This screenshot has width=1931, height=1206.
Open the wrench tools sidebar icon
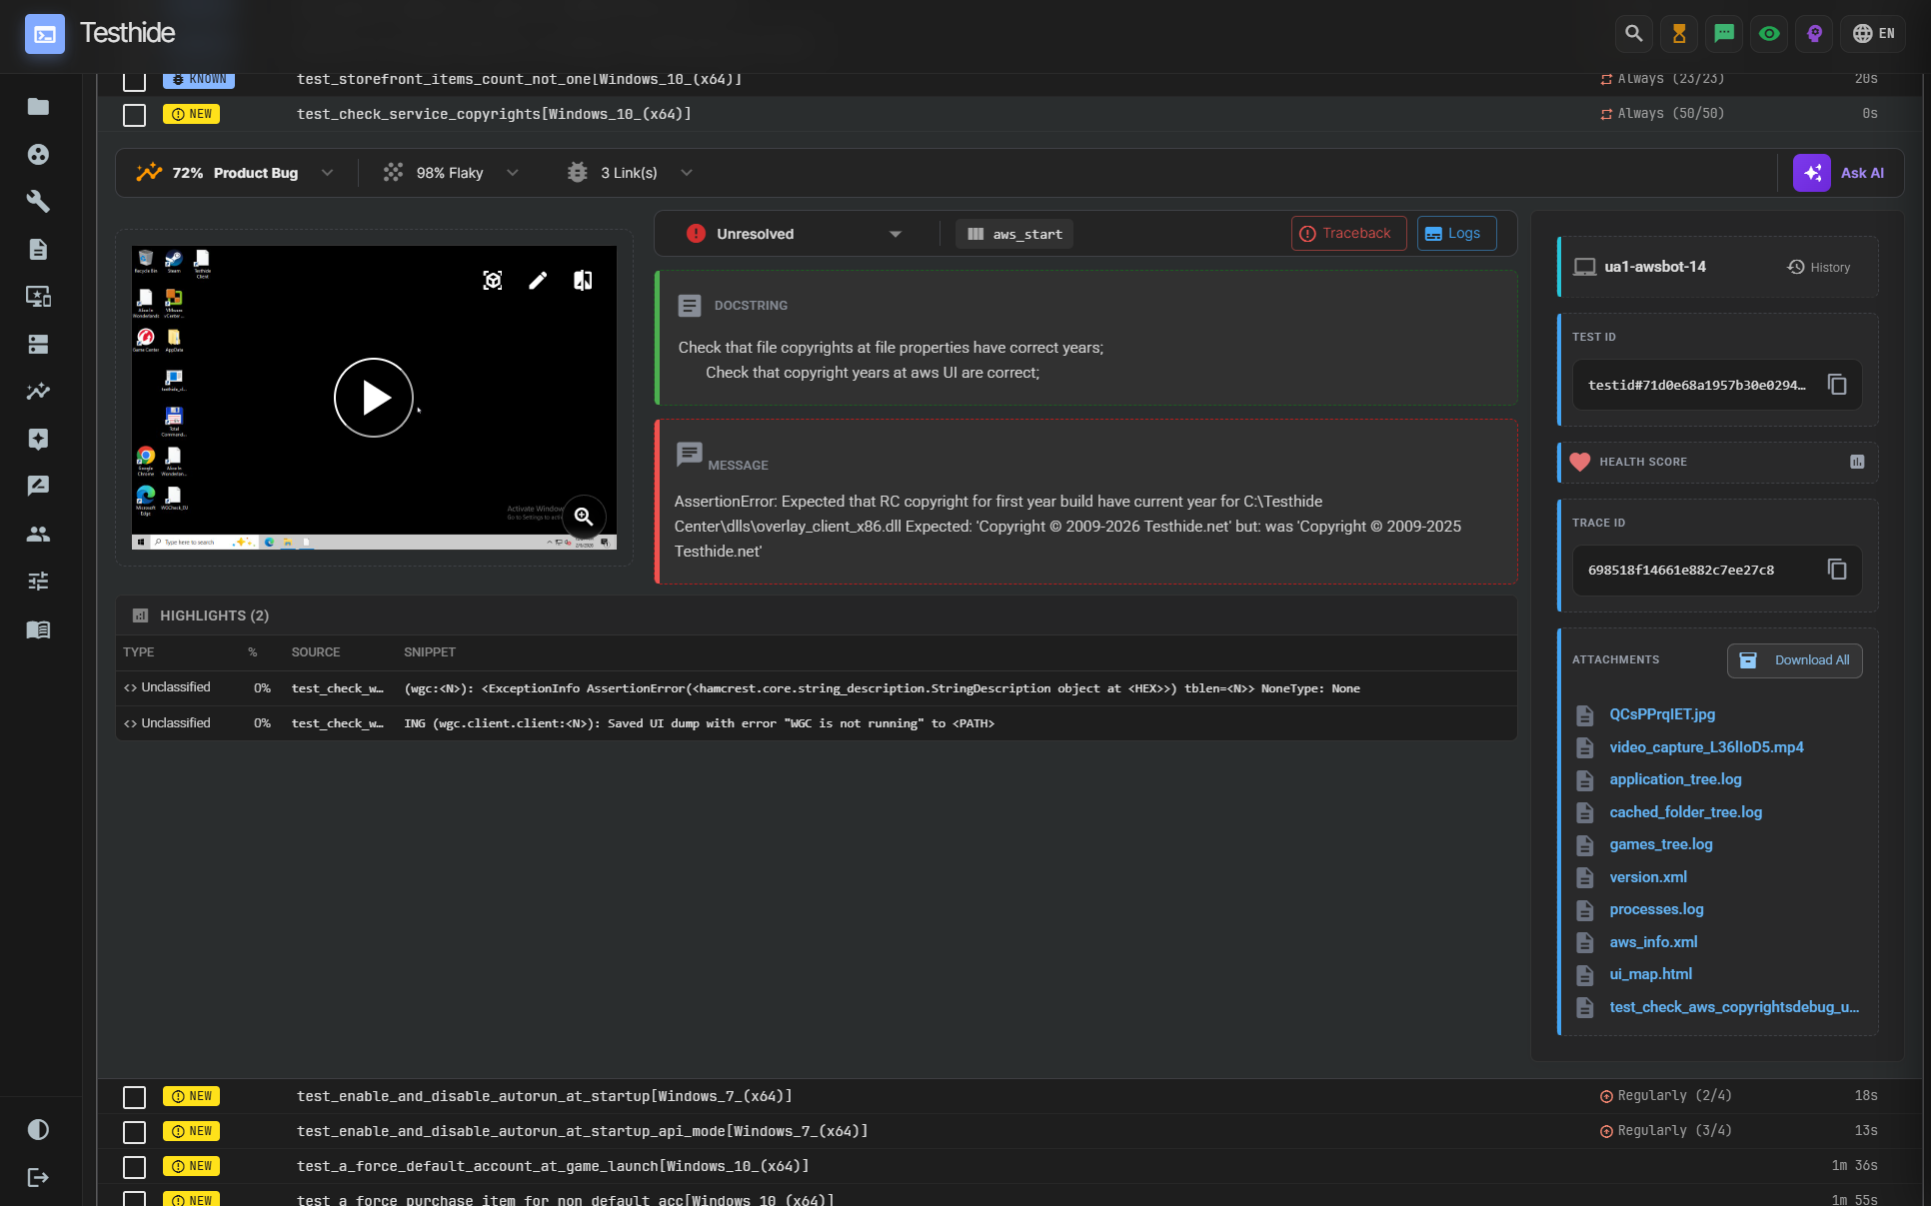(38, 201)
